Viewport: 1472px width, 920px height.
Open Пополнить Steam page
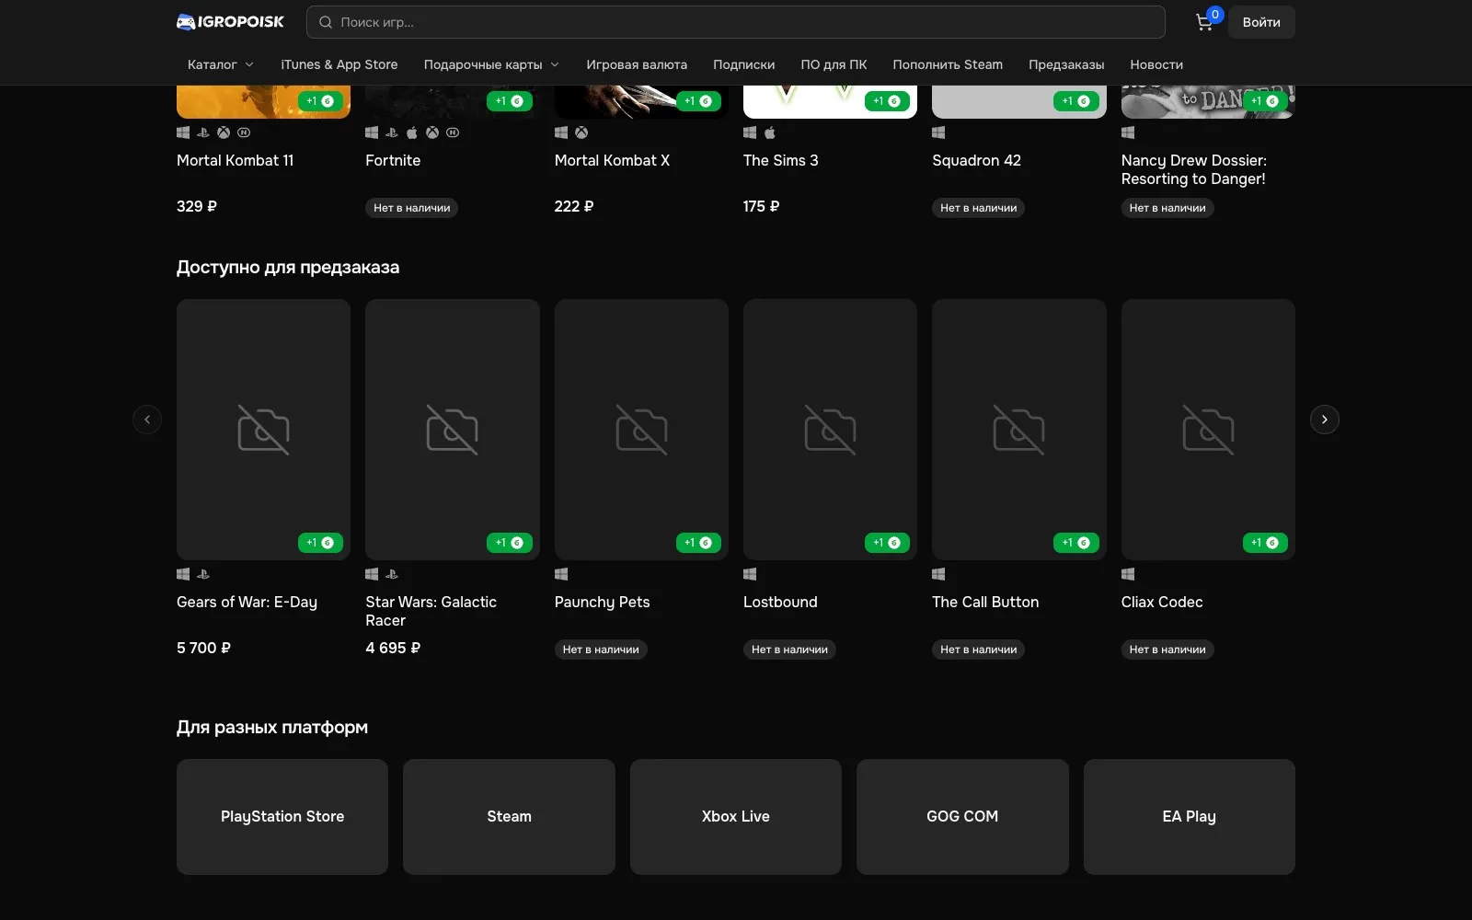coord(948,64)
